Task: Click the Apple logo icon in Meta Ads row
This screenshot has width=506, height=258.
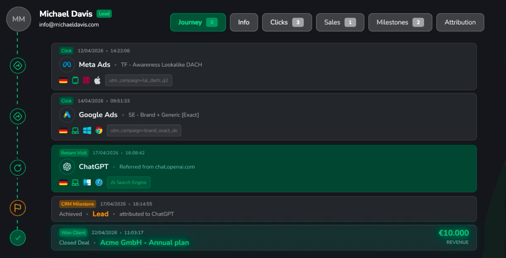Action: pyautogui.click(x=97, y=80)
